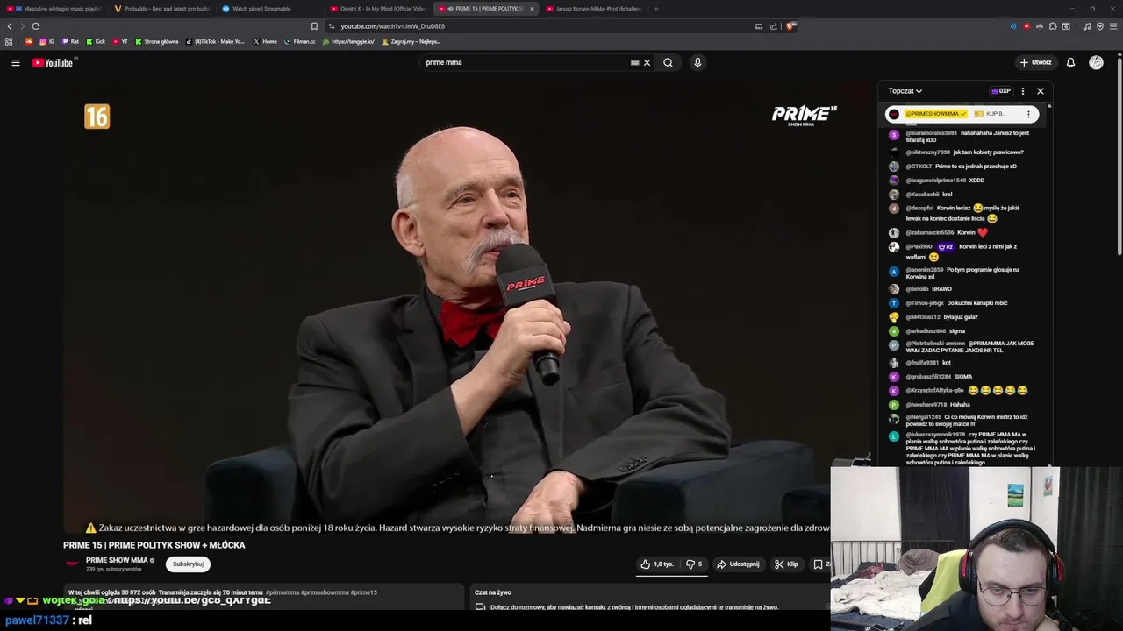Open the X Home bookmark
Viewport: 1123px width, 631px height.
(x=265, y=41)
